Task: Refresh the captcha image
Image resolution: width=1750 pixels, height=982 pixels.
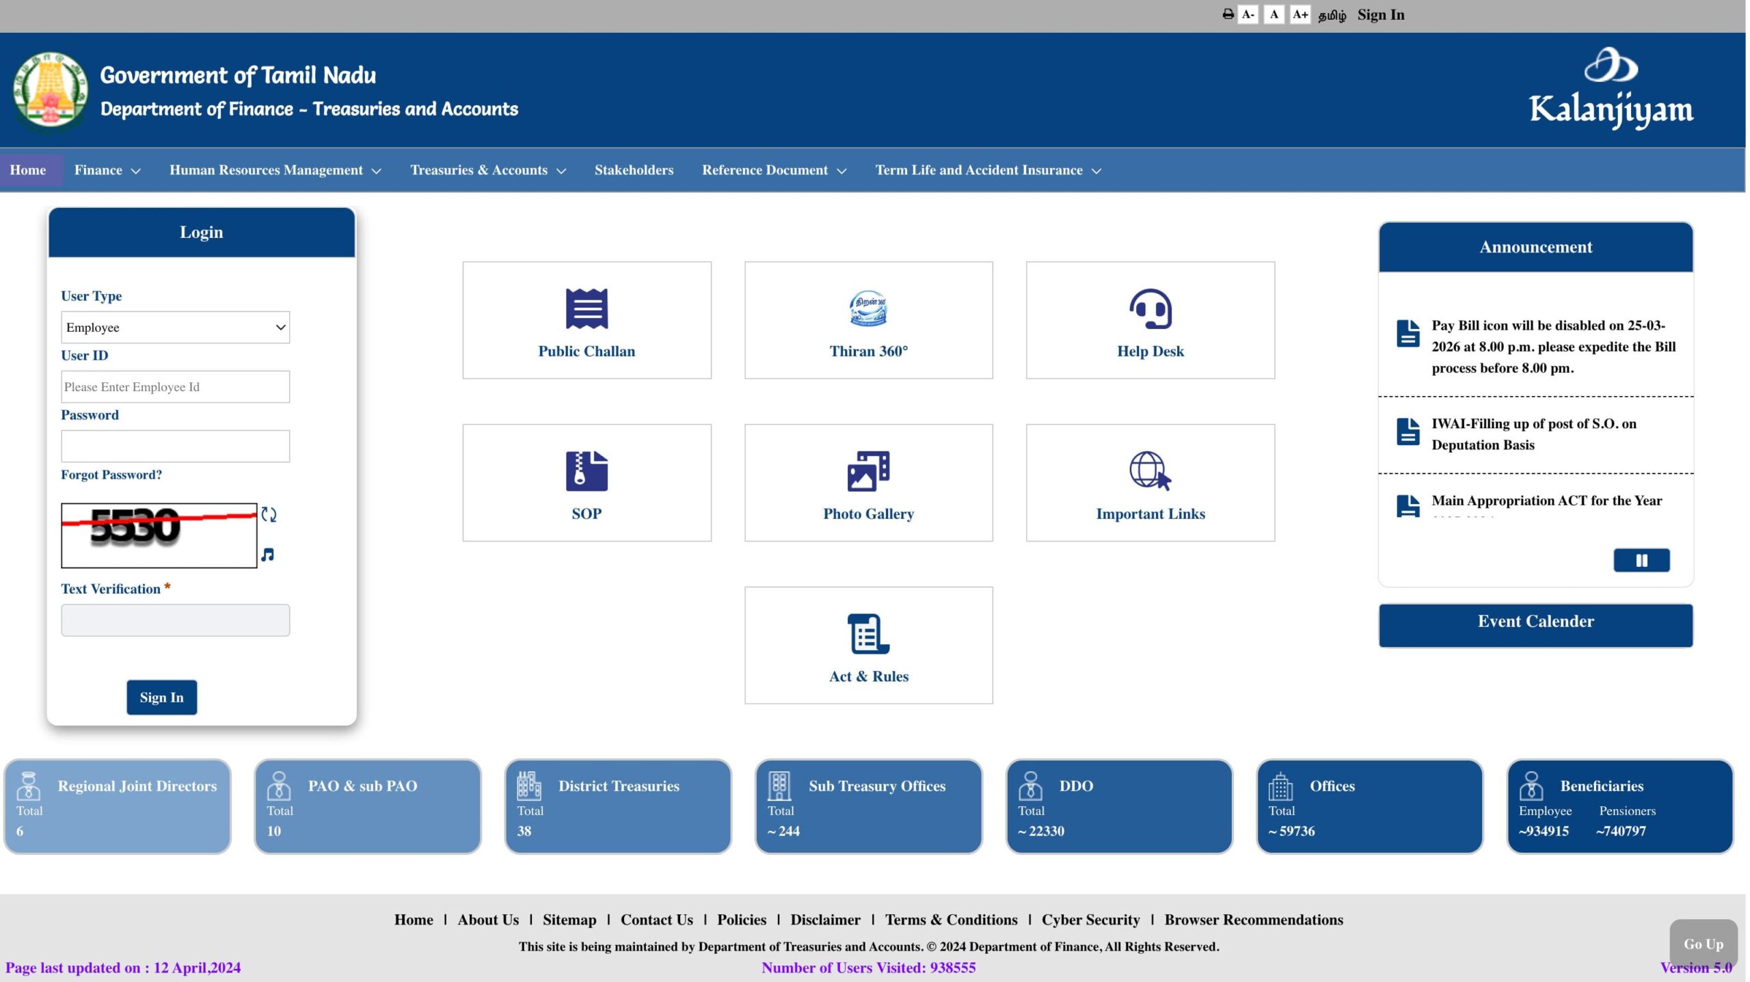Action: click(269, 515)
